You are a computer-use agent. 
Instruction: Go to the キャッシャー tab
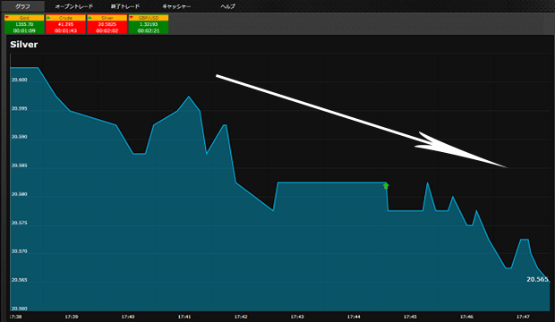[176, 6]
